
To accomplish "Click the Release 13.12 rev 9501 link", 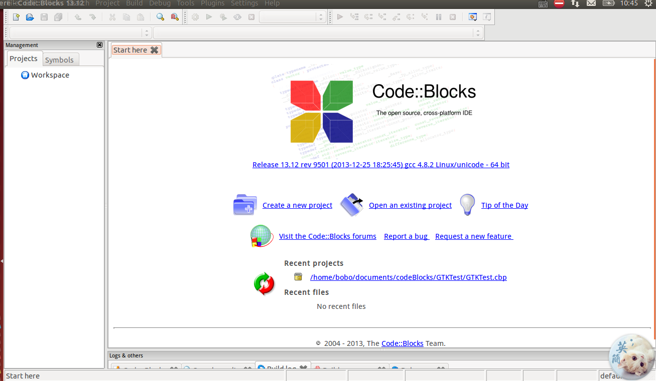I will pyautogui.click(x=381, y=164).
